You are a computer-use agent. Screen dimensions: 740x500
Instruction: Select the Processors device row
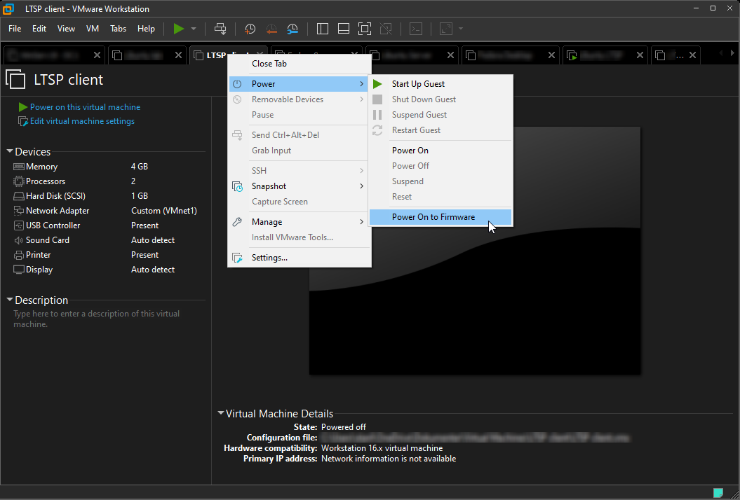(107, 181)
